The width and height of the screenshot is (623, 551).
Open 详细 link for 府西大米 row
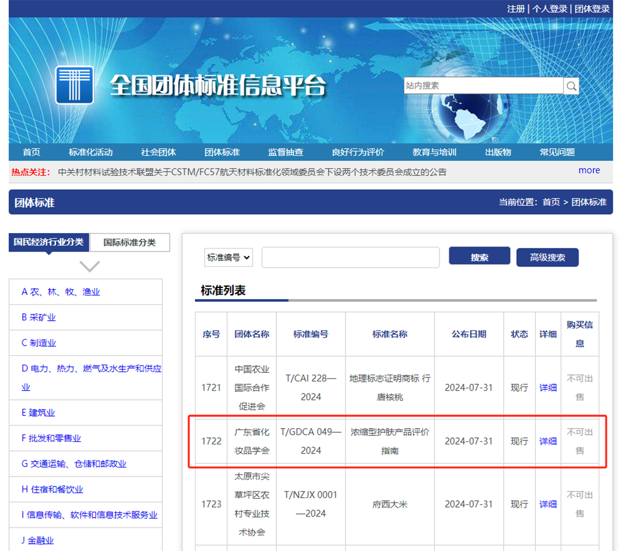click(547, 504)
